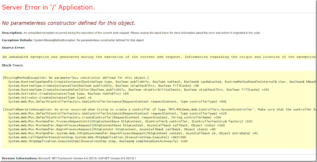Image resolution: width=317 pixels, height=162 pixels.
Task: Click the "An unhandled exception was generated" source box text
Action: click(x=159, y=57)
